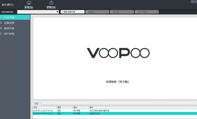Select 程序升级 firmware upgrade in sidebar
197x119 pixels.
pyautogui.click(x=15, y=28)
